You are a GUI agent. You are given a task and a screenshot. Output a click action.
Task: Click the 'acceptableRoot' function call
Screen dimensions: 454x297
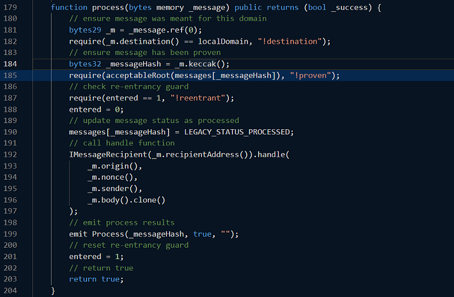click(x=138, y=75)
